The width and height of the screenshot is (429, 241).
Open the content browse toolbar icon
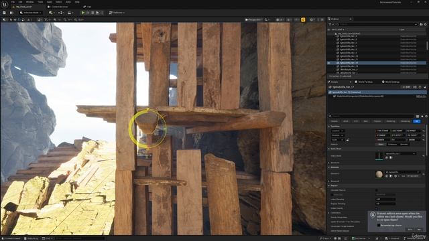(x=11, y=13)
